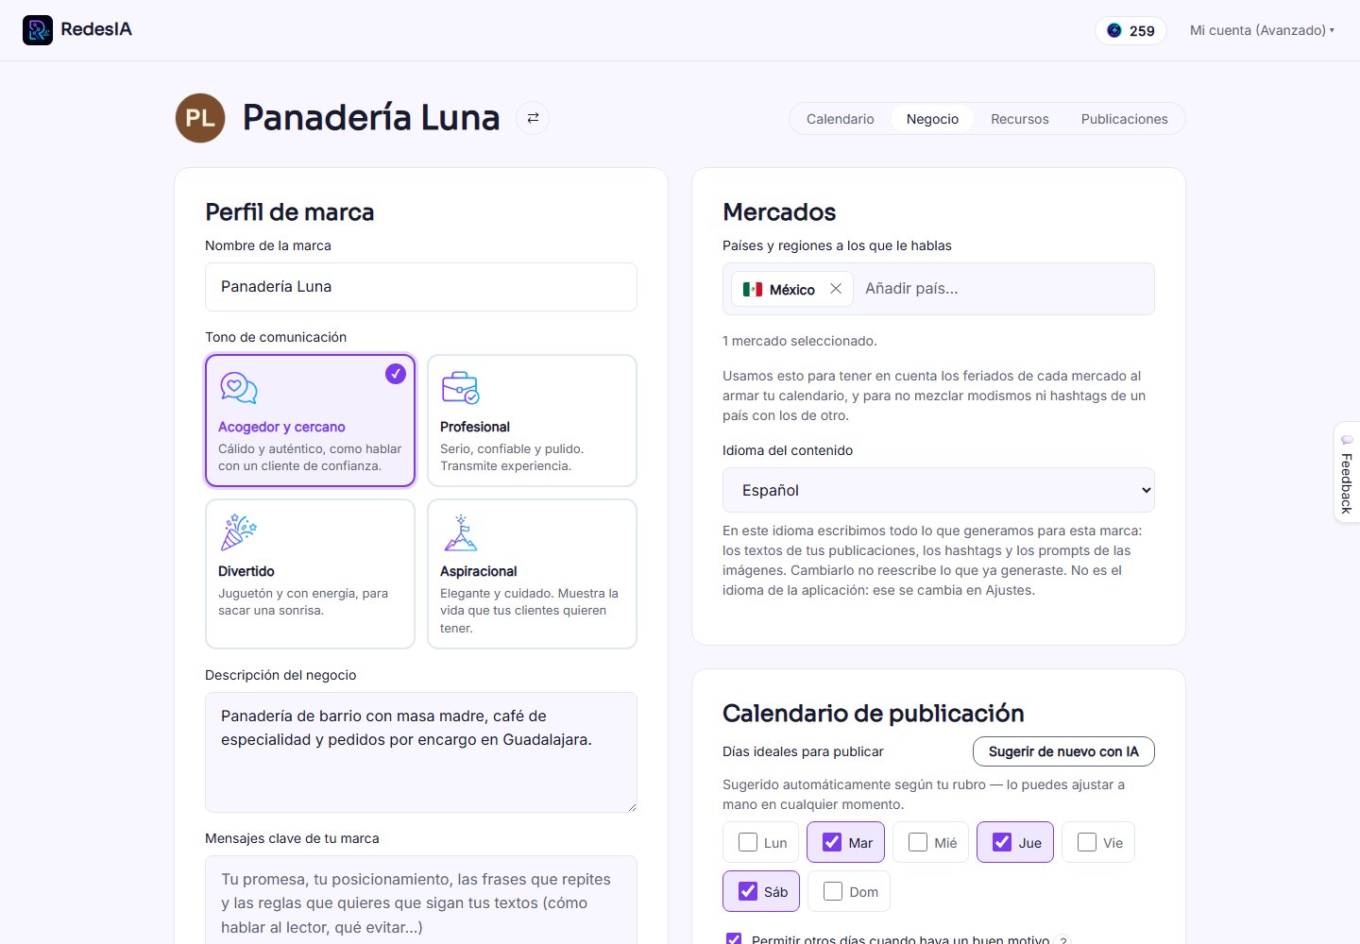Click the Aspiracional mountain flag icon
This screenshot has width=1360, height=944.
pos(461,532)
